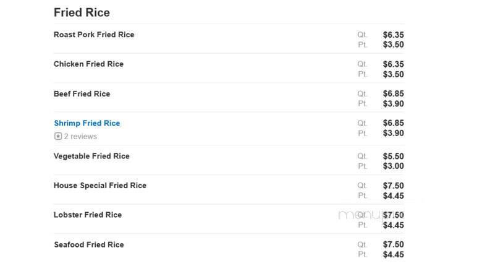This screenshot has height=266, width=482.
Task: Click Roast Pork quart price $6.35
Action: click(x=393, y=35)
